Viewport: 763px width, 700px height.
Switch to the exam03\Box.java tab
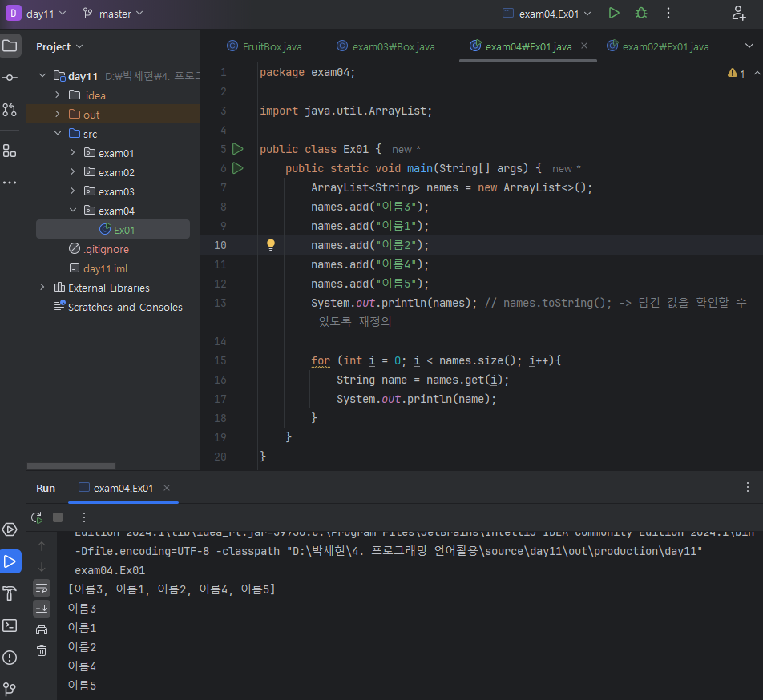pos(386,46)
